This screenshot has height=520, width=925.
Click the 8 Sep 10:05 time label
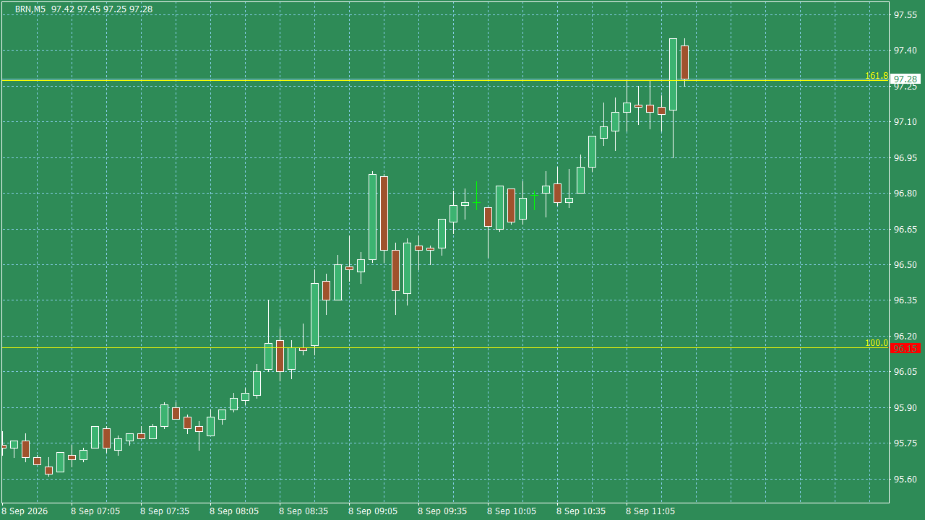point(512,511)
